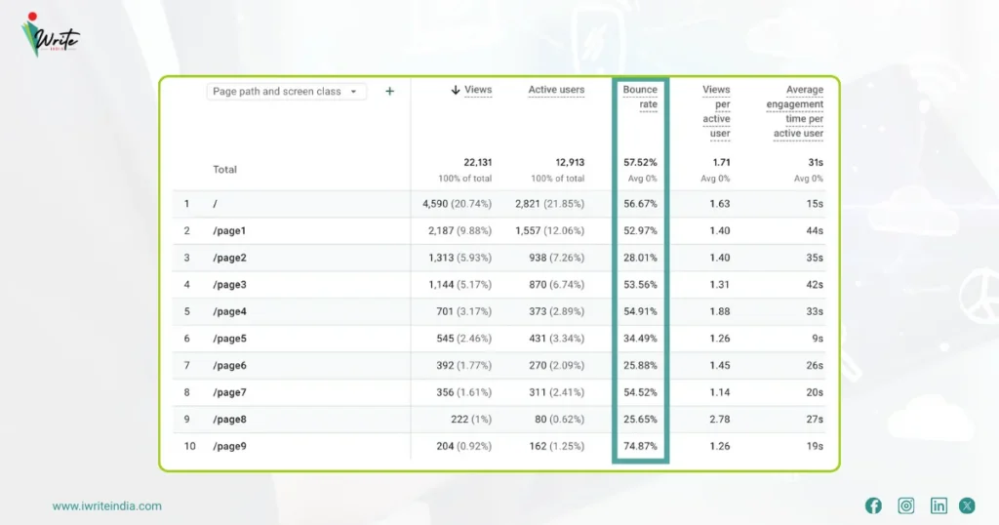Click the Facebook icon

(x=873, y=505)
